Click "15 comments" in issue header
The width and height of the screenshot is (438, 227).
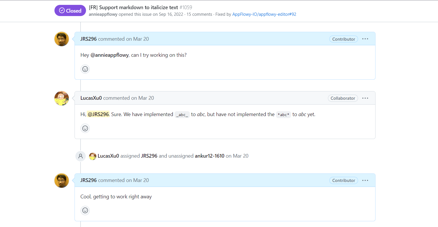200,14
